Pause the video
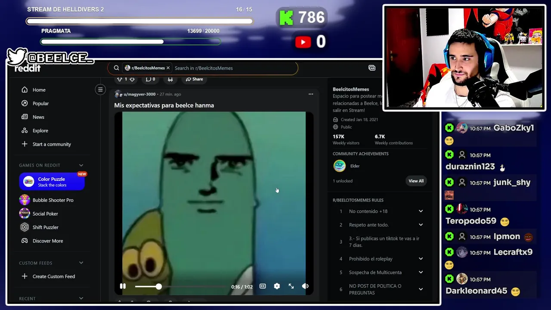The image size is (551, 310). click(123, 286)
